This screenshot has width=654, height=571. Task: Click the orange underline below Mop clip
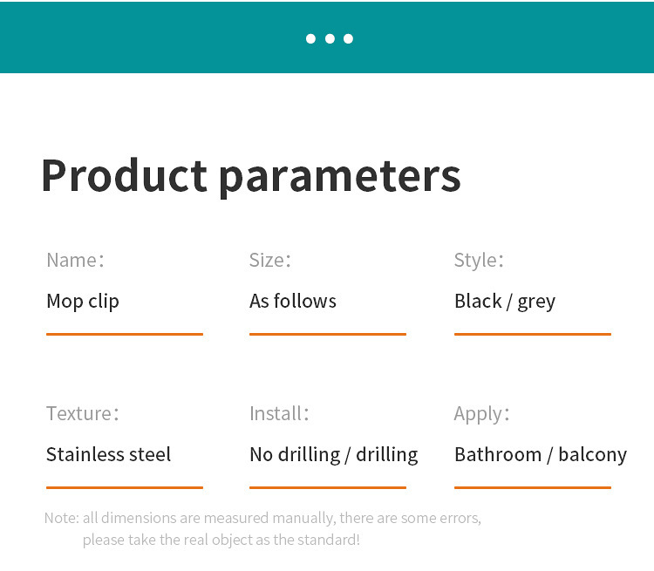125,334
